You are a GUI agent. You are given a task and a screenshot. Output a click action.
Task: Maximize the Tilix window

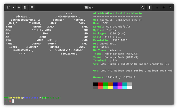pyautogui.click(x=164, y=7)
